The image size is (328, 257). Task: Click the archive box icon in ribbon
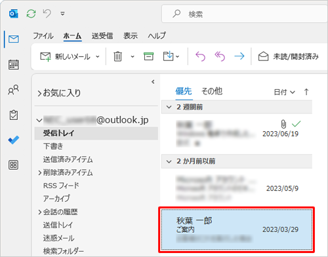tap(148, 56)
